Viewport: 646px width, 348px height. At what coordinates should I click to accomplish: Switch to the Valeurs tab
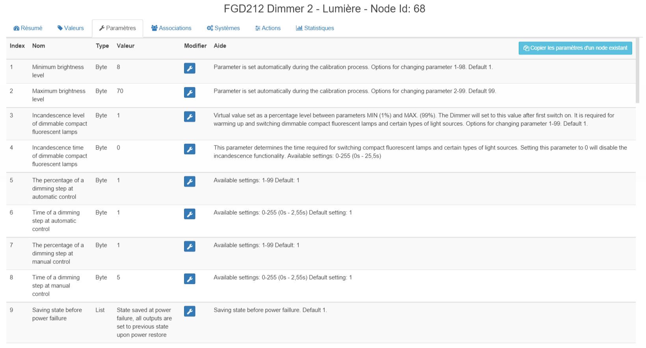(71, 28)
